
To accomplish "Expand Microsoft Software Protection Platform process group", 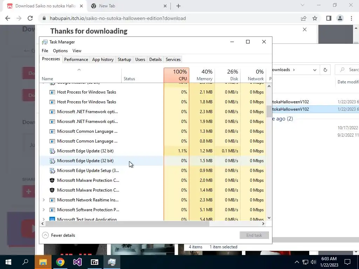I will coord(44,210).
